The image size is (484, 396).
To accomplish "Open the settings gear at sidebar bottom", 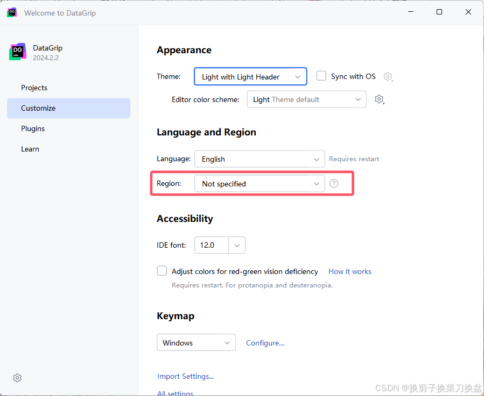I will point(17,378).
